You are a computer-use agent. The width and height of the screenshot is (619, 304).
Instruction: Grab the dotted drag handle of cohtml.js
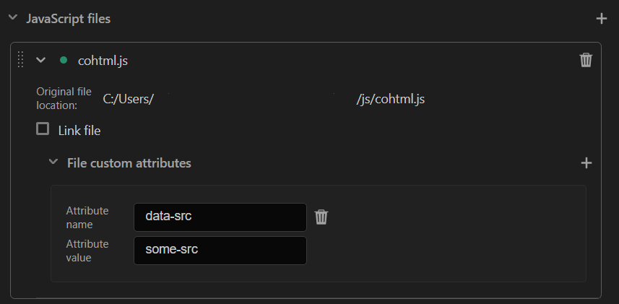21,60
